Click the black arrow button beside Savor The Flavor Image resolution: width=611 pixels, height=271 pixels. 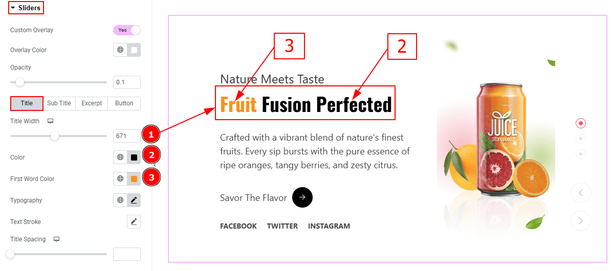tap(302, 197)
